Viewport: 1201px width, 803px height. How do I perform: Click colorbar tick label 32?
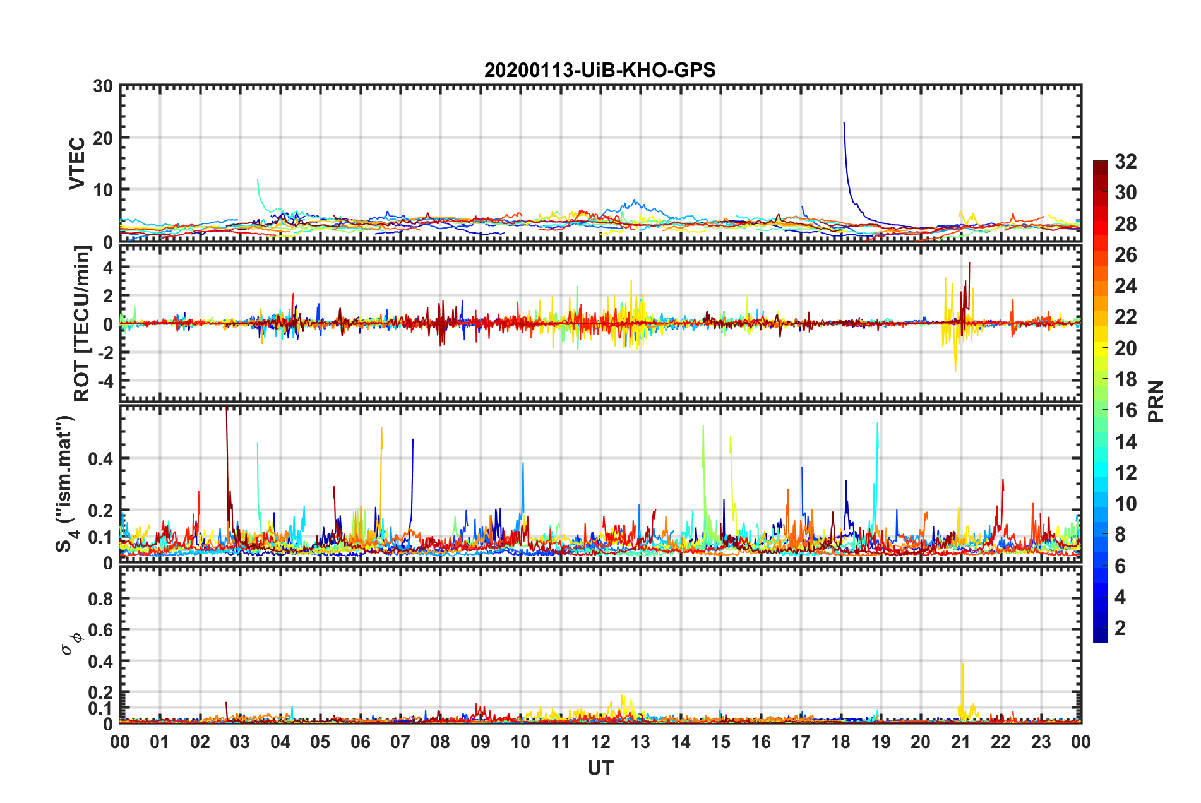click(x=1125, y=162)
